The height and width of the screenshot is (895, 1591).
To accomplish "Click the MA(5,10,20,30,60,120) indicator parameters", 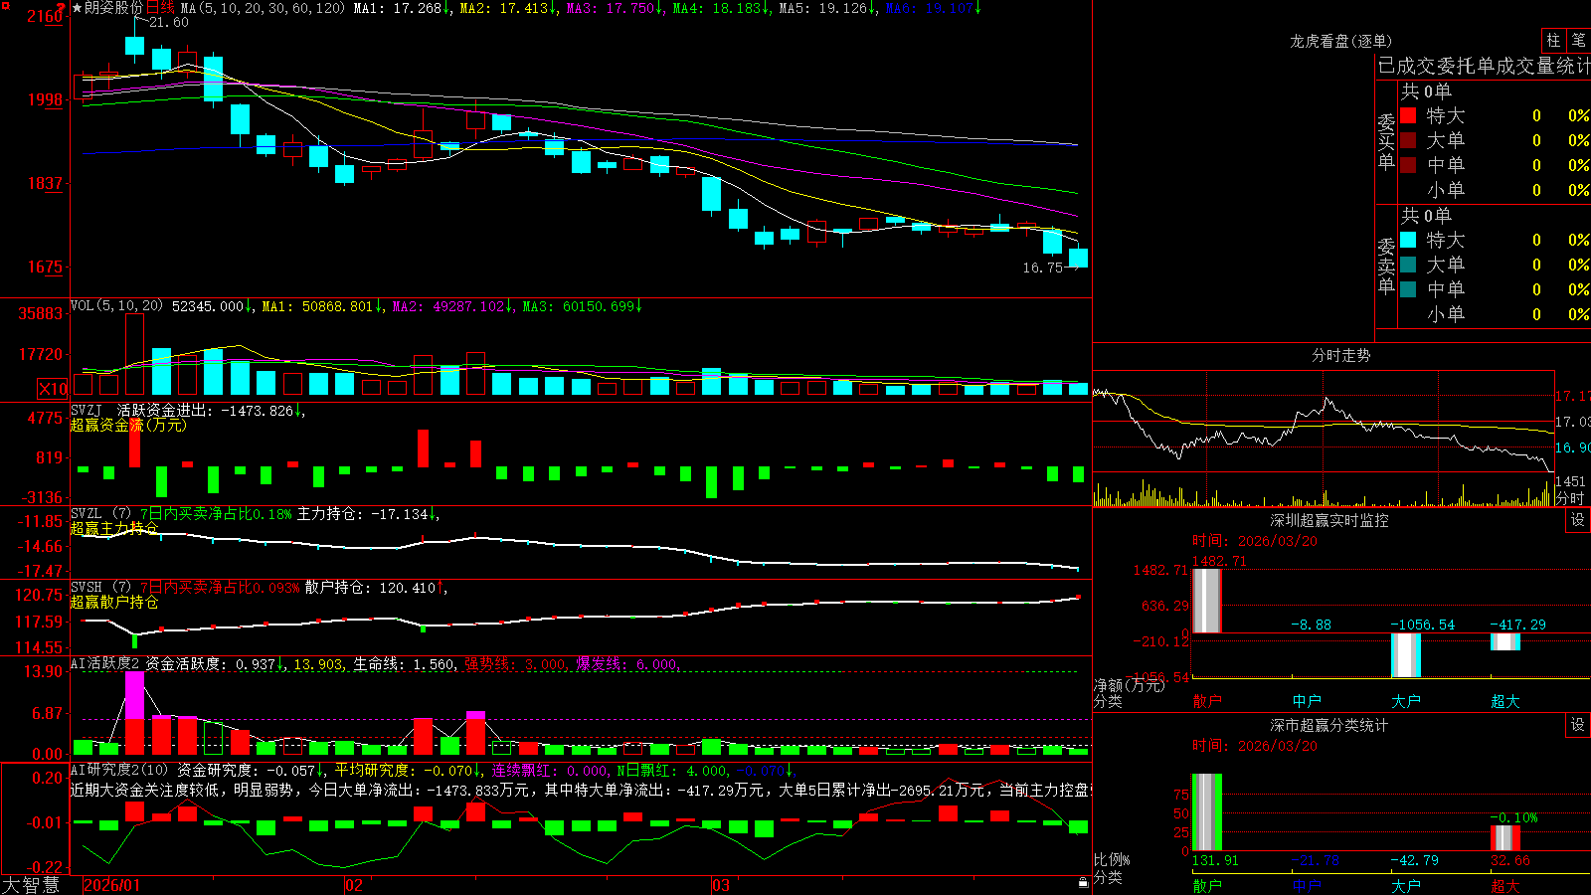I will coord(263,8).
